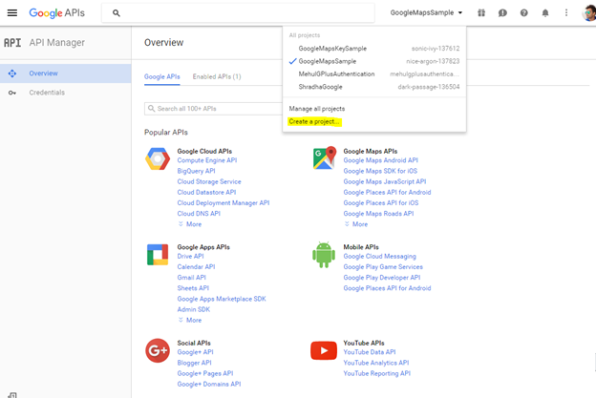This screenshot has width=596, height=398.
Task: Click the Google+ Social APIs icon
Action: [158, 351]
